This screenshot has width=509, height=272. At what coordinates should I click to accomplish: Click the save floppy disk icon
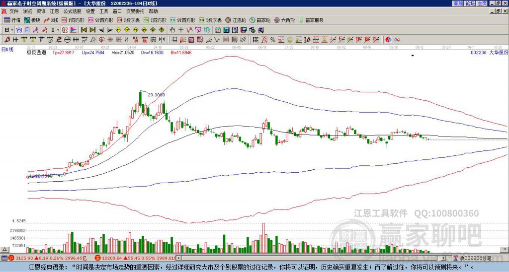(244, 30)
